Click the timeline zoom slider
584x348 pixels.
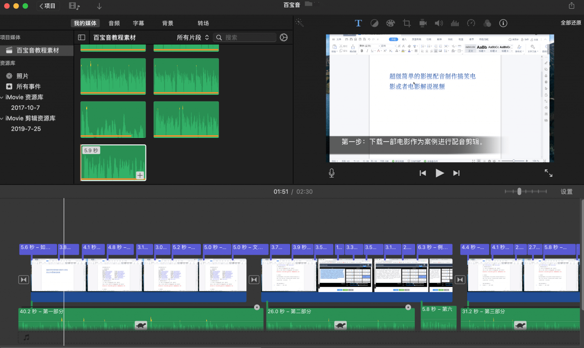(x=519, y=192)
